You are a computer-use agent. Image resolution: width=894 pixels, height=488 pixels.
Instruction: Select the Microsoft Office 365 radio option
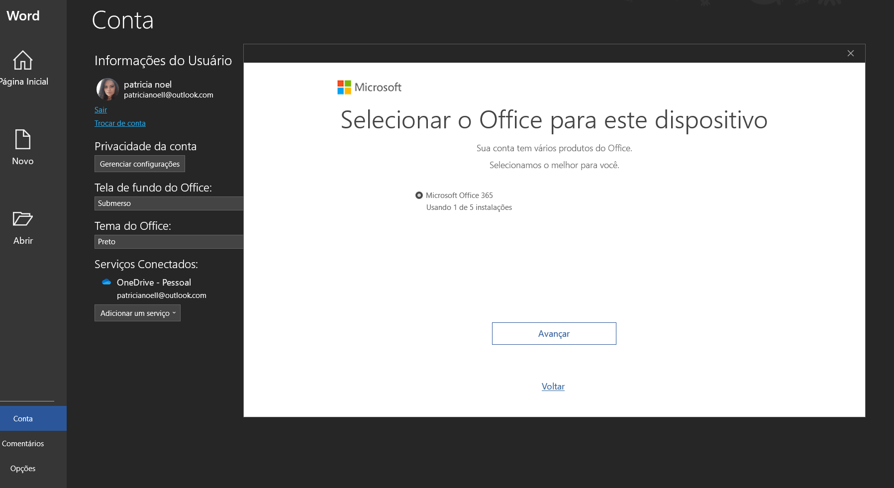tap(419, 195)
